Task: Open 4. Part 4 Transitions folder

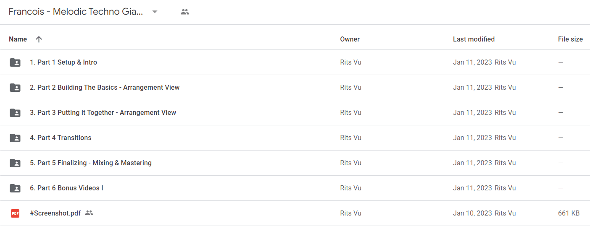Action: coord(61,138)
